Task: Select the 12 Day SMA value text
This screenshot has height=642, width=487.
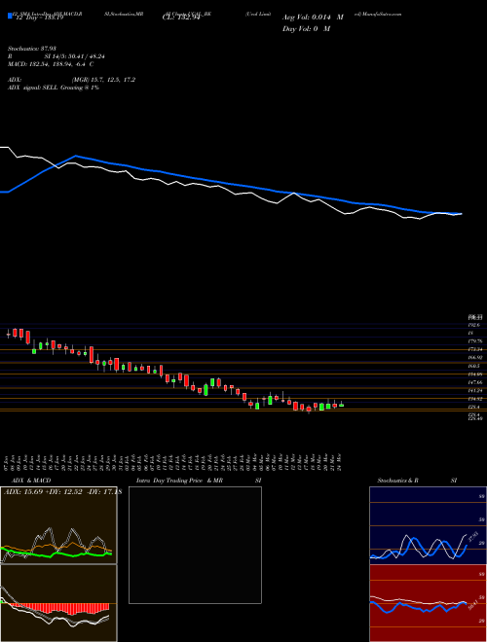Action: tap(40, 18)
